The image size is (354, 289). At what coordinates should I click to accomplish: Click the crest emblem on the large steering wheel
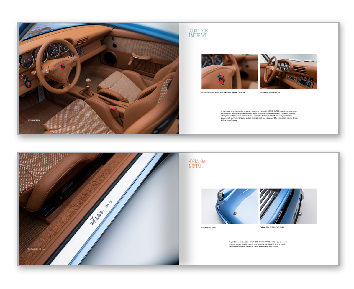(x=63, y=67)
